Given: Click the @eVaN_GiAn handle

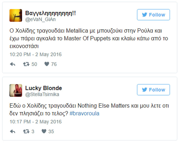Looking at the screenshot, I should coord(40,19).
